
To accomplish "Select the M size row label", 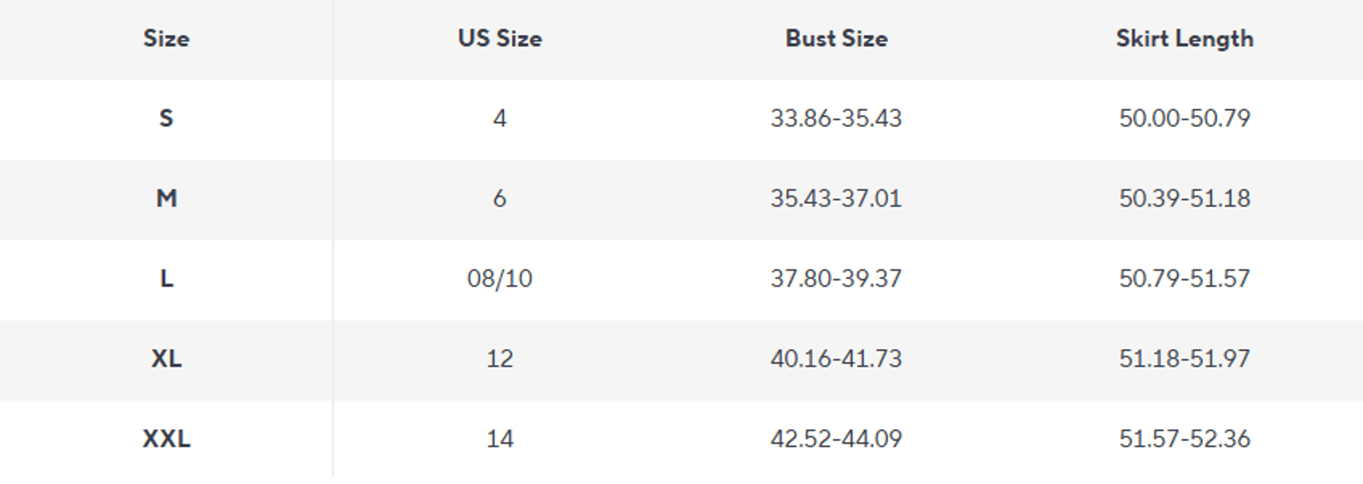I will (166, 199).
